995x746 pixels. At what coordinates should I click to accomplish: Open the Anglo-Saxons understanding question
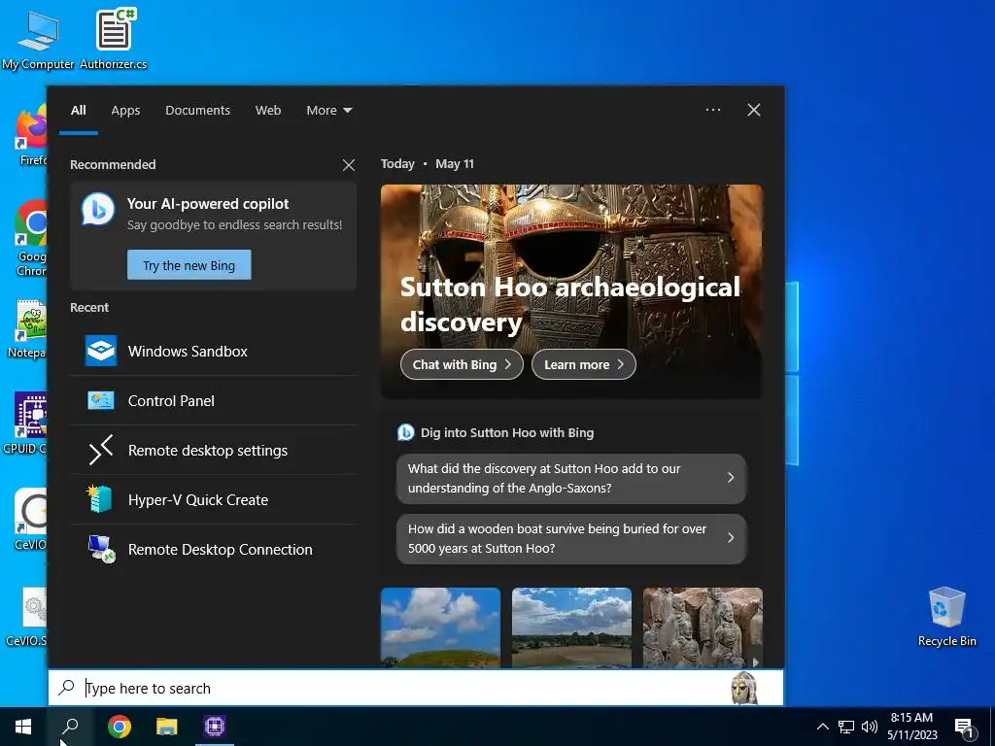(571, 478)
